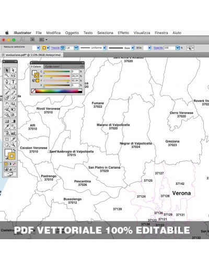Open stroke color dropdown in control bar
The height and width of the screenshot is (270, 209).
48,48
